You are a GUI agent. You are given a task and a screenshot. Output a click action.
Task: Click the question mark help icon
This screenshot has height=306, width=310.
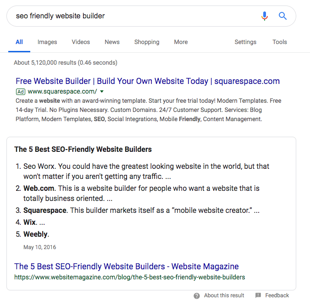coord(197,295)
